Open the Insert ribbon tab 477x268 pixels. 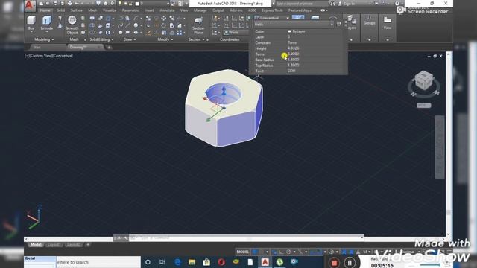[149, 10]
